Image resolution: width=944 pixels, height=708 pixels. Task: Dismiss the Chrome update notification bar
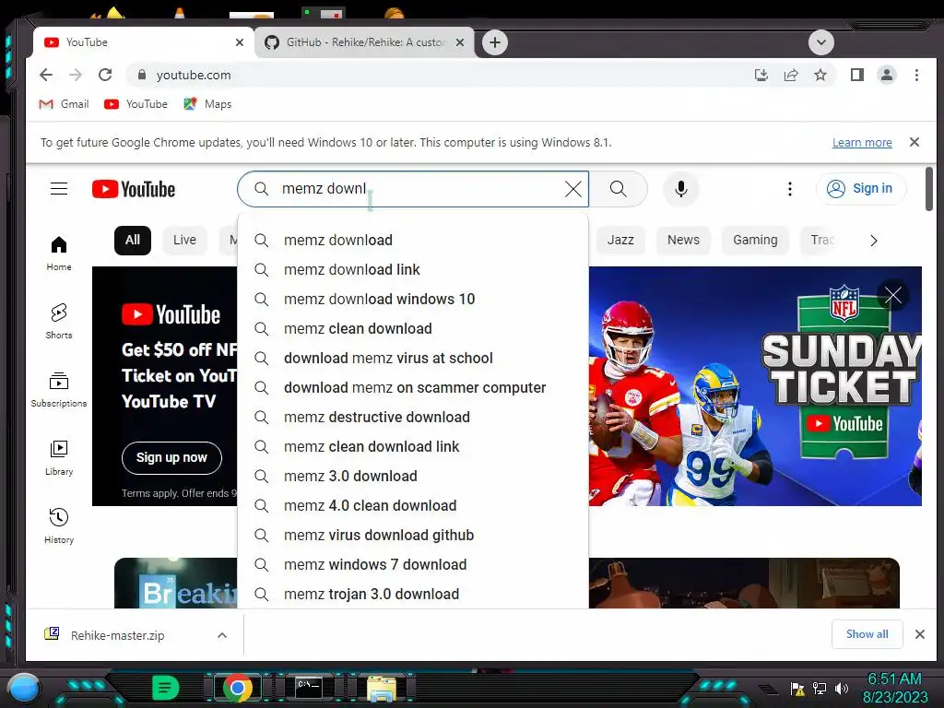tap(914, 142)
